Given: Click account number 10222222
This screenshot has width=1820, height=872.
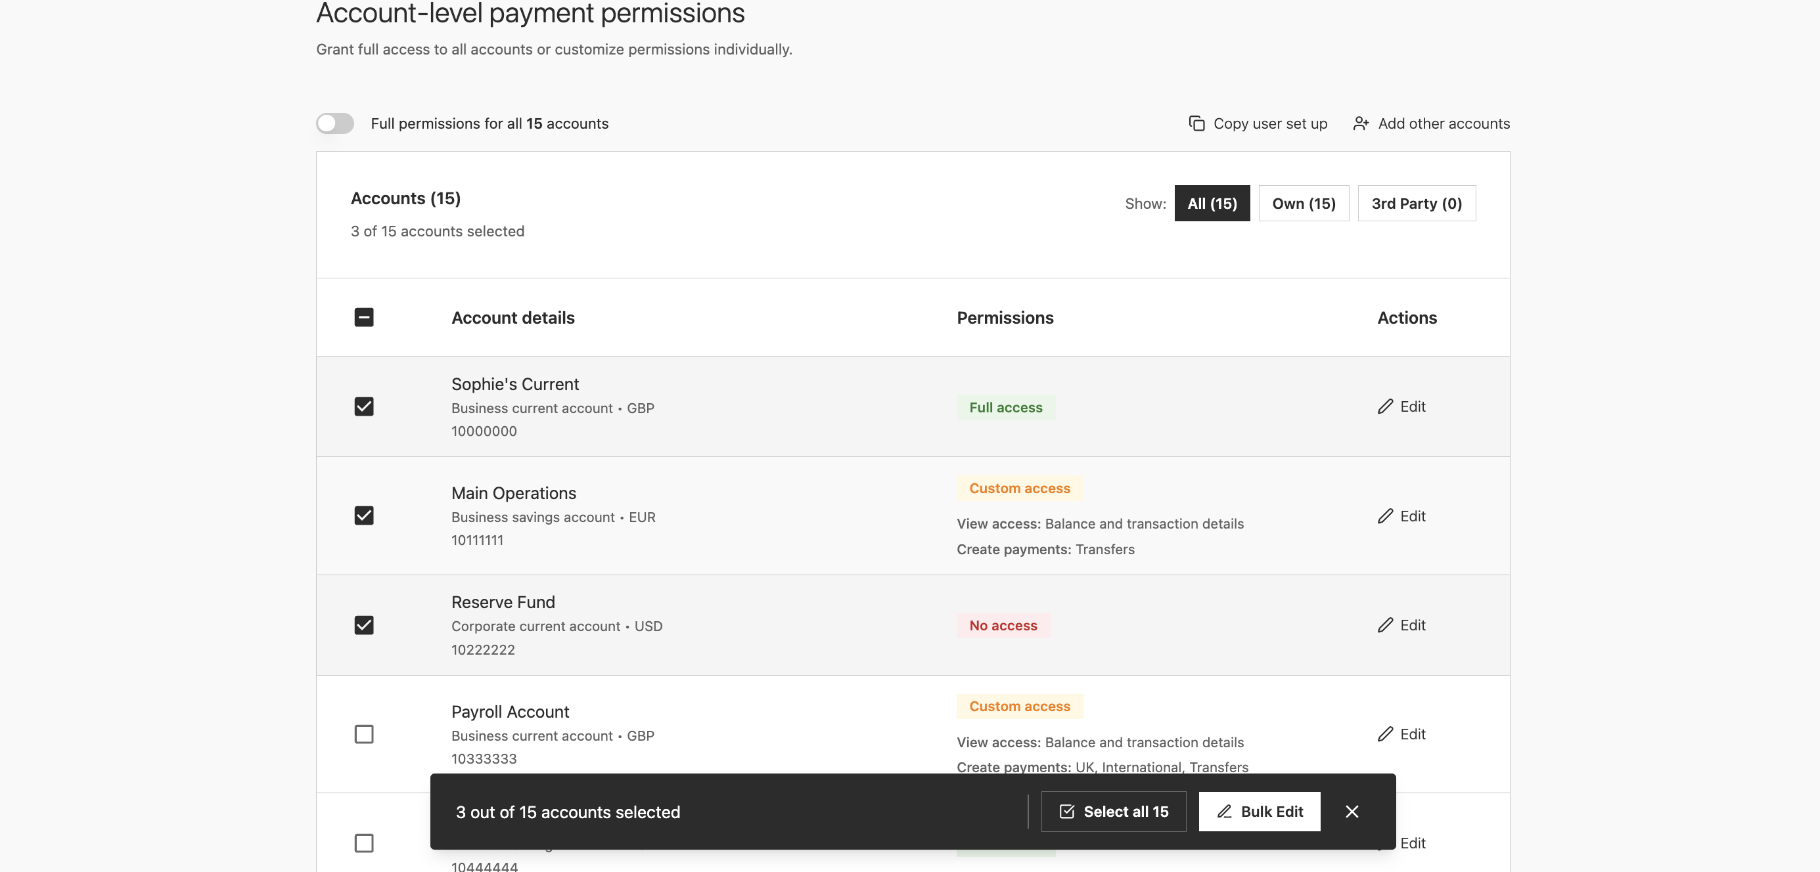Looking at the screenshot, I should [x=484, y=649].
